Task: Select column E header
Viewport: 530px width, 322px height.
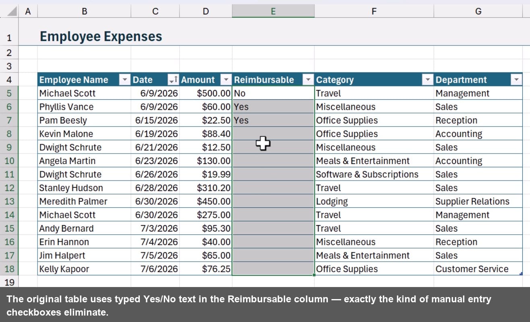Action: 273,11
